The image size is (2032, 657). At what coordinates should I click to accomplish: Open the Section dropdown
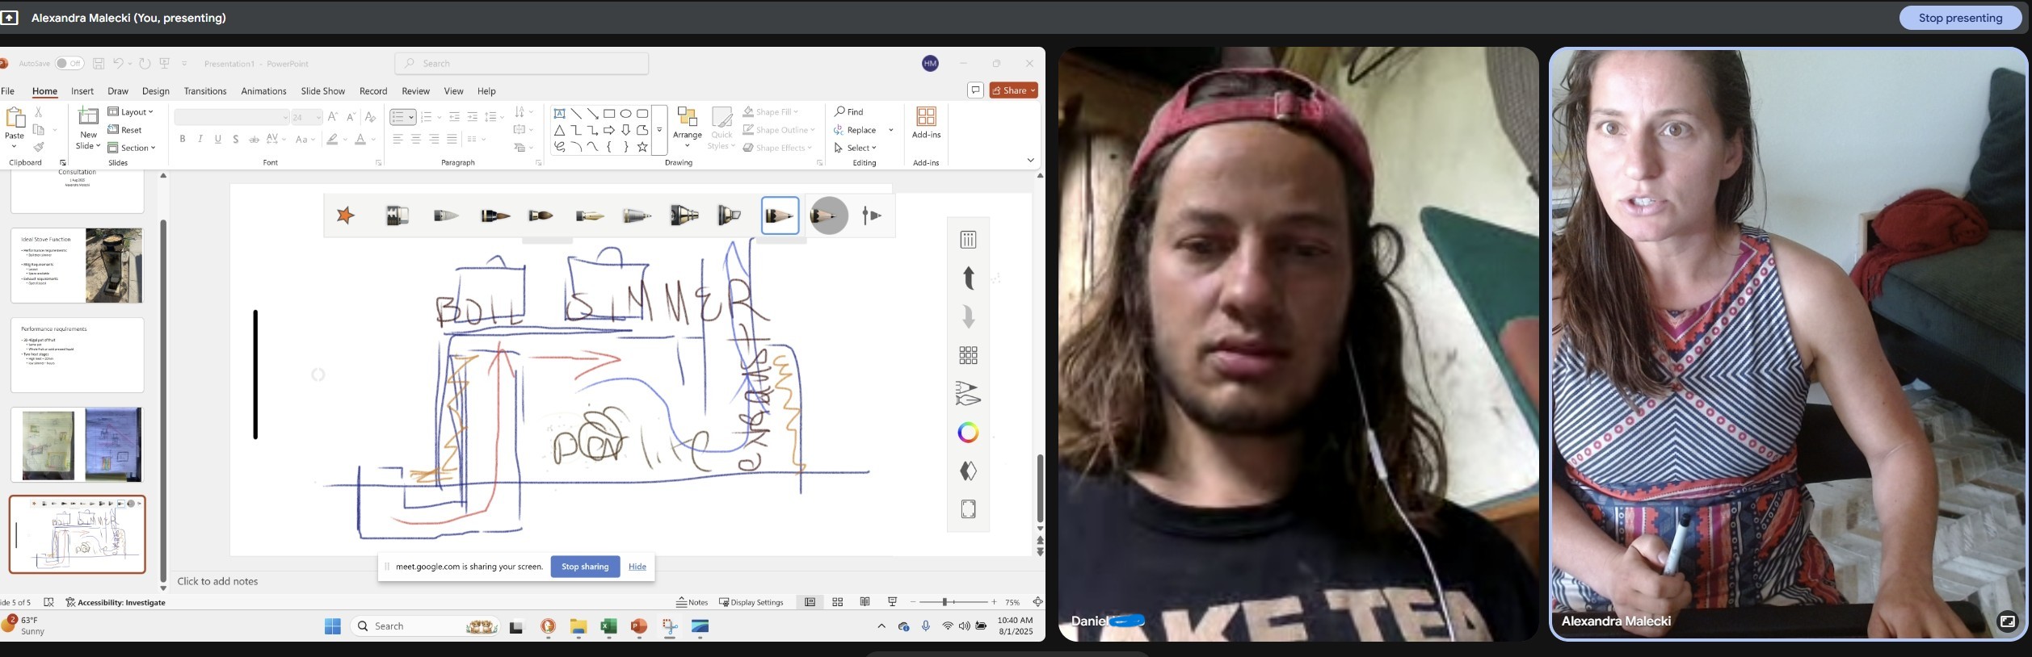click(x=133, y=148)
